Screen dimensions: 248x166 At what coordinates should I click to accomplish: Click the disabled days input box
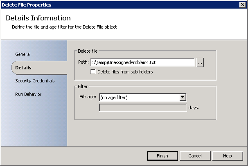coord(143,108)
